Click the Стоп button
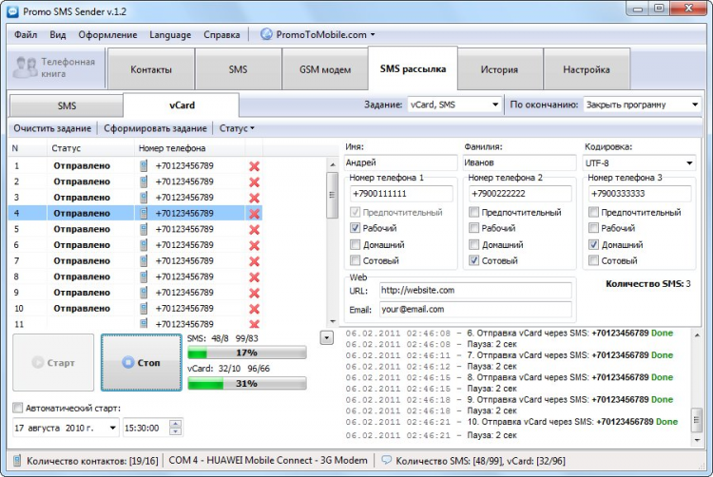Screen dimensions: 713x477 [x=142, y=363]
